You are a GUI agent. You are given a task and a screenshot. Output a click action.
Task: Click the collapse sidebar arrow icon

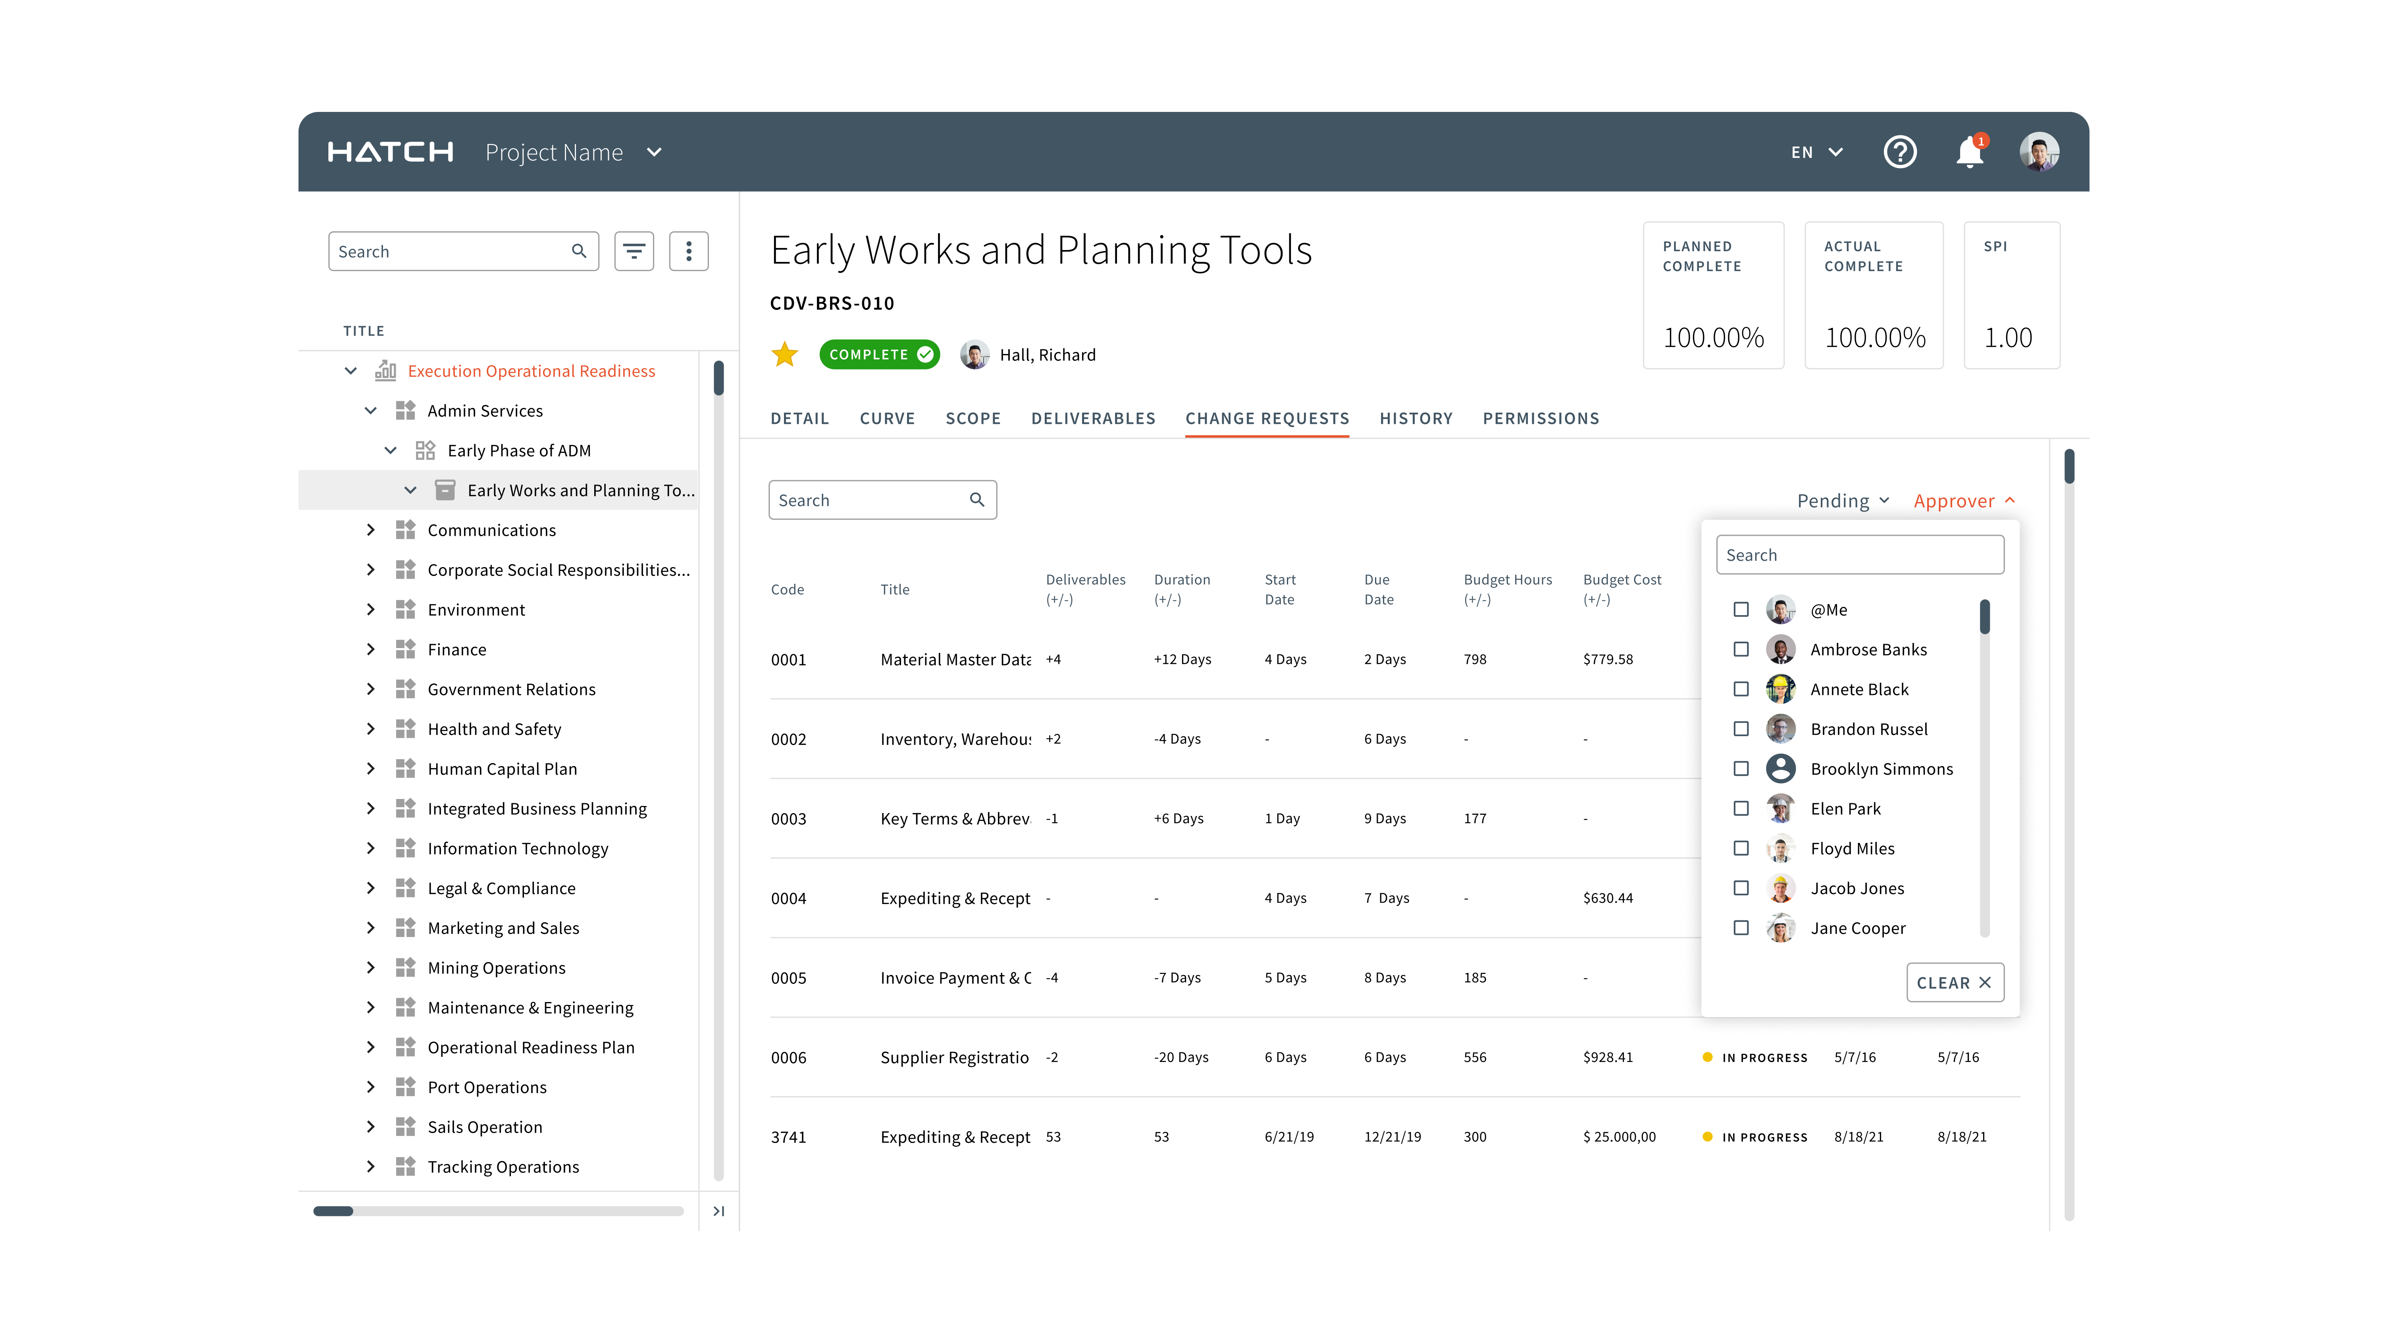coord(718,1210)
